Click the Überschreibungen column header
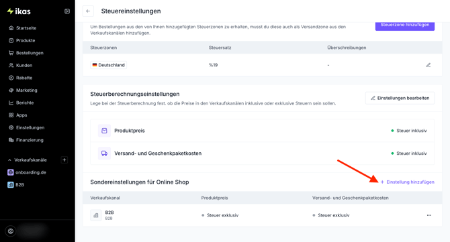Image resolution: width=450 pixels, height=242 pixels. [347, 48]
